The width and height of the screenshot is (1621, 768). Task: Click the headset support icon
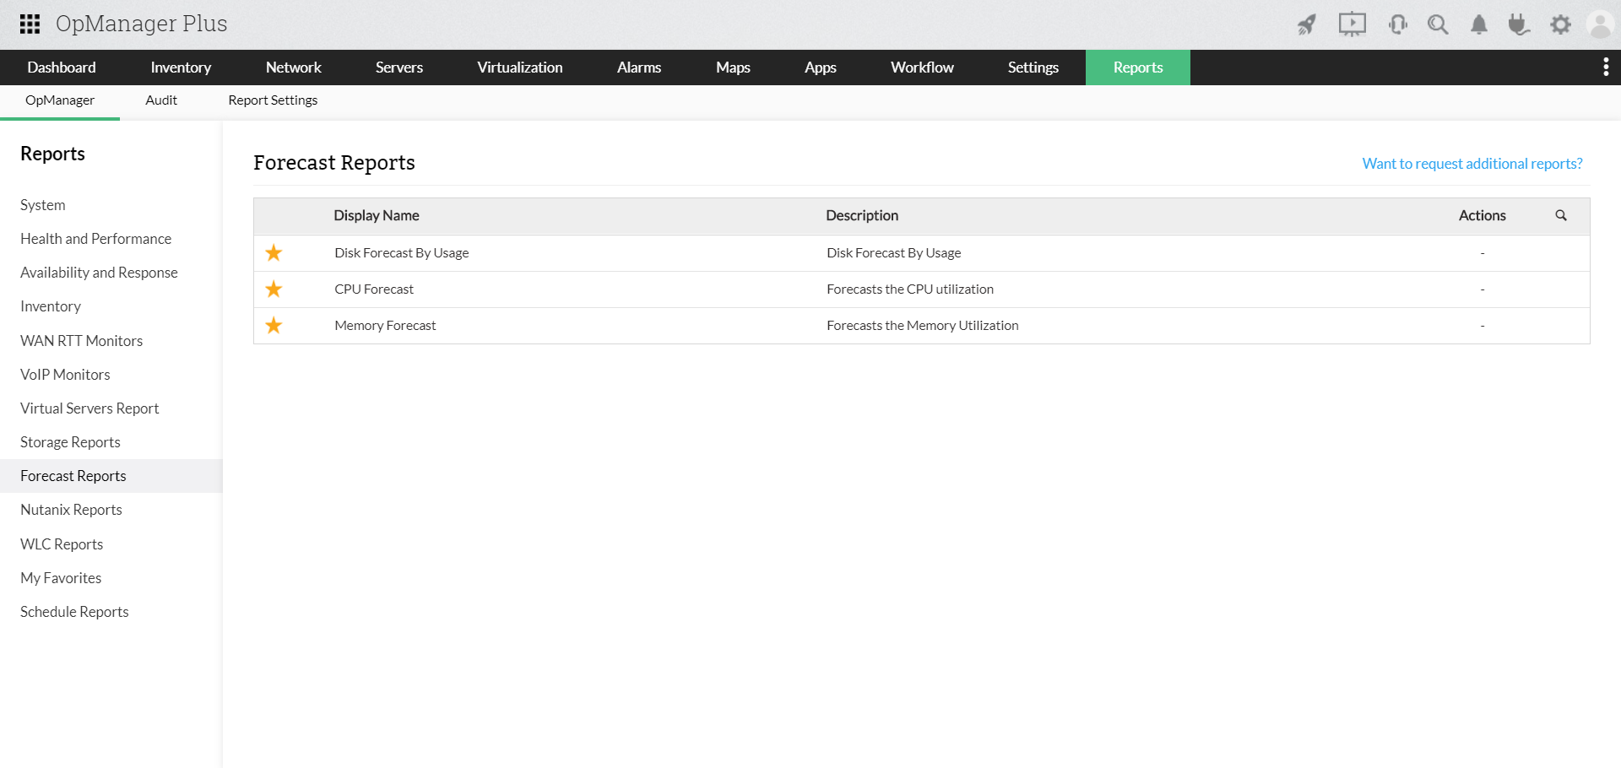(x=1397, y=24)
